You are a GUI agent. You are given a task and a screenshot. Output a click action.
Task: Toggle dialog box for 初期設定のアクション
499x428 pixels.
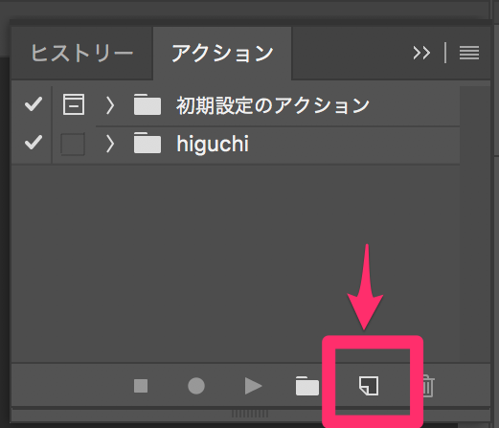74,104
